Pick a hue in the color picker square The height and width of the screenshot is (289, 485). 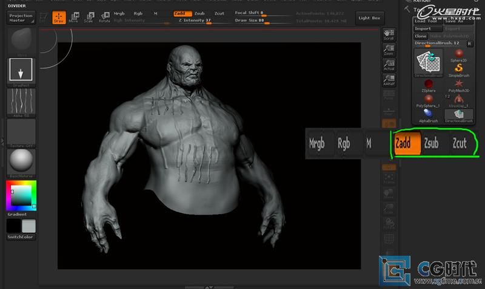(21, 195)
